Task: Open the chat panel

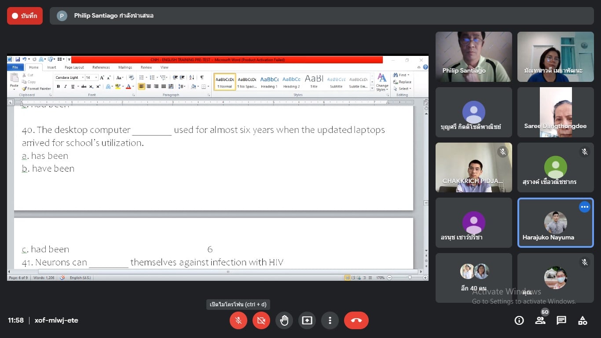Action: click(x=561, y=320)
